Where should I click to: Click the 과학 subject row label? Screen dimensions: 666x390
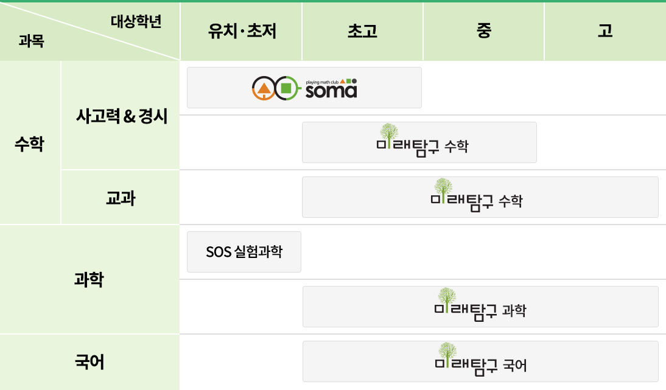point(89,280)
